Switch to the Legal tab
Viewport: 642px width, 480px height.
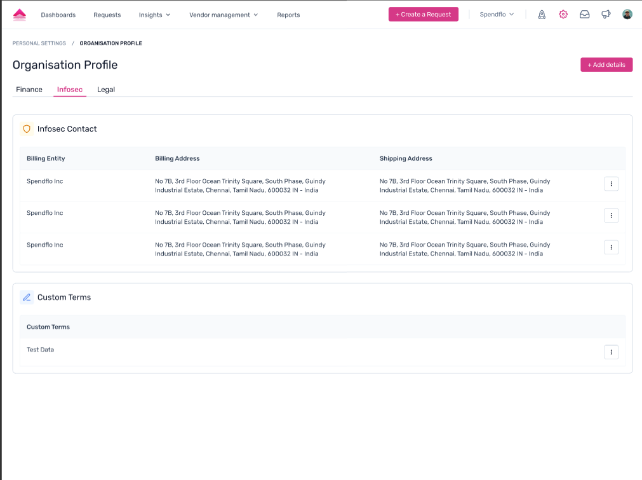(105, 90)
